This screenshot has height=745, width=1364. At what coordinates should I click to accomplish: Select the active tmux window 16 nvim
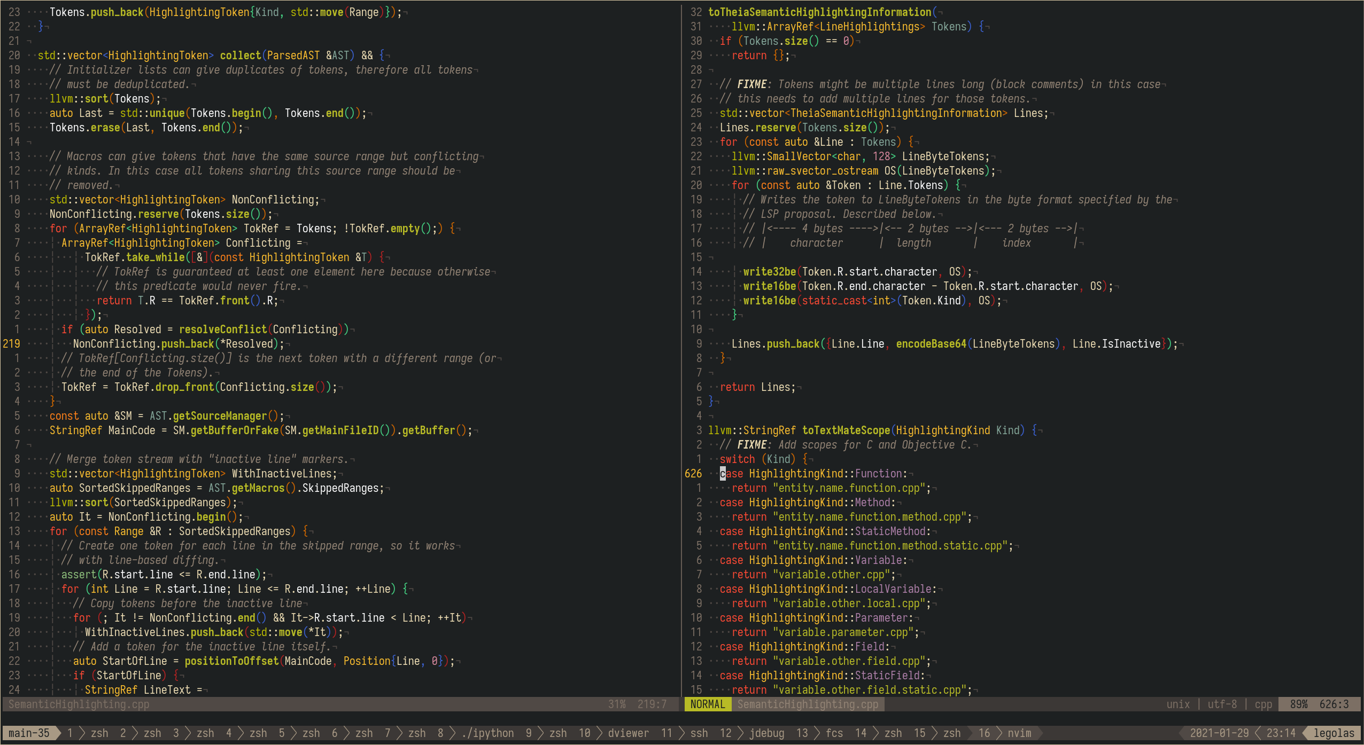click(1005, 733)
